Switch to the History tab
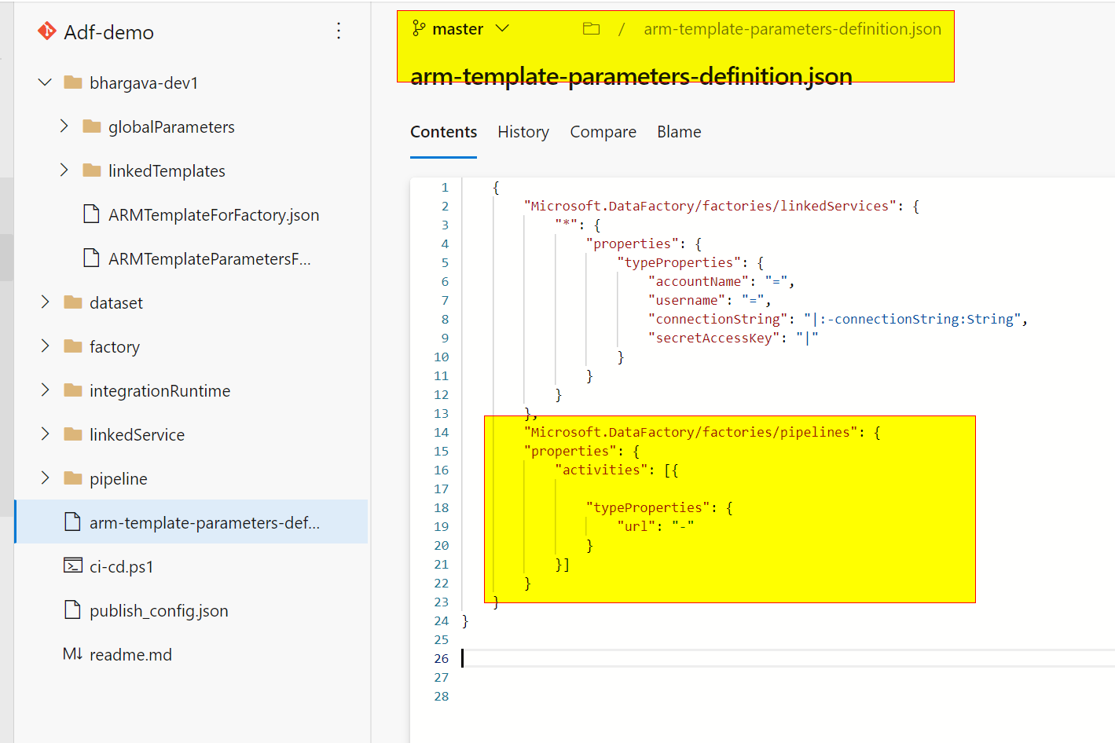1115x743 pixels. click(523, 131)
